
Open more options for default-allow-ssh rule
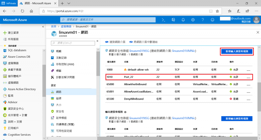click(249, 70)
